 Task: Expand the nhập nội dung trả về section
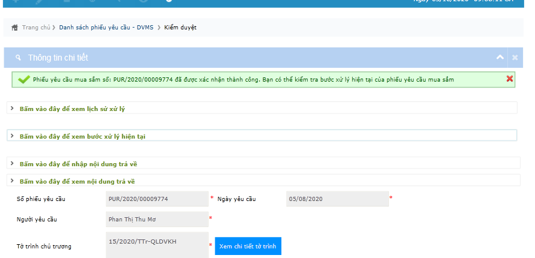point(263,163)
